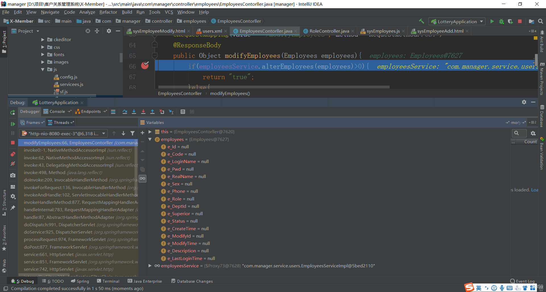Toggle 2: Favorites tool window

point(4,238)
